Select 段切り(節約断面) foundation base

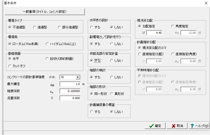coord(47,59)
